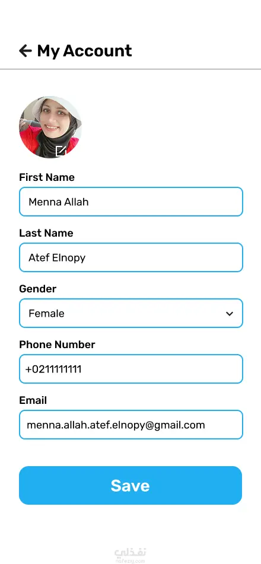This screenshot has width=261, height=564.
Task: Select the Female value text in Gender
Action: 46,313
